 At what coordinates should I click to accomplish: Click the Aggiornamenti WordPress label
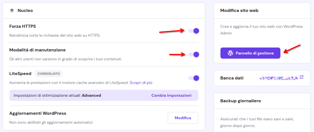click(x=38, y=113)
